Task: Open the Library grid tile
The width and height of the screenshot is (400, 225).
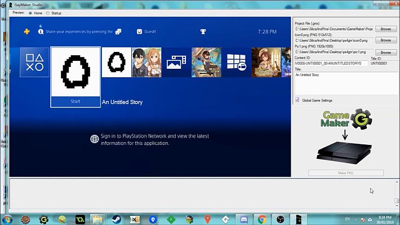Action: point(236,63)
